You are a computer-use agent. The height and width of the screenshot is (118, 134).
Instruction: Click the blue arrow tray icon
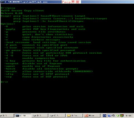pyautogui.click(x=109, y=116)
